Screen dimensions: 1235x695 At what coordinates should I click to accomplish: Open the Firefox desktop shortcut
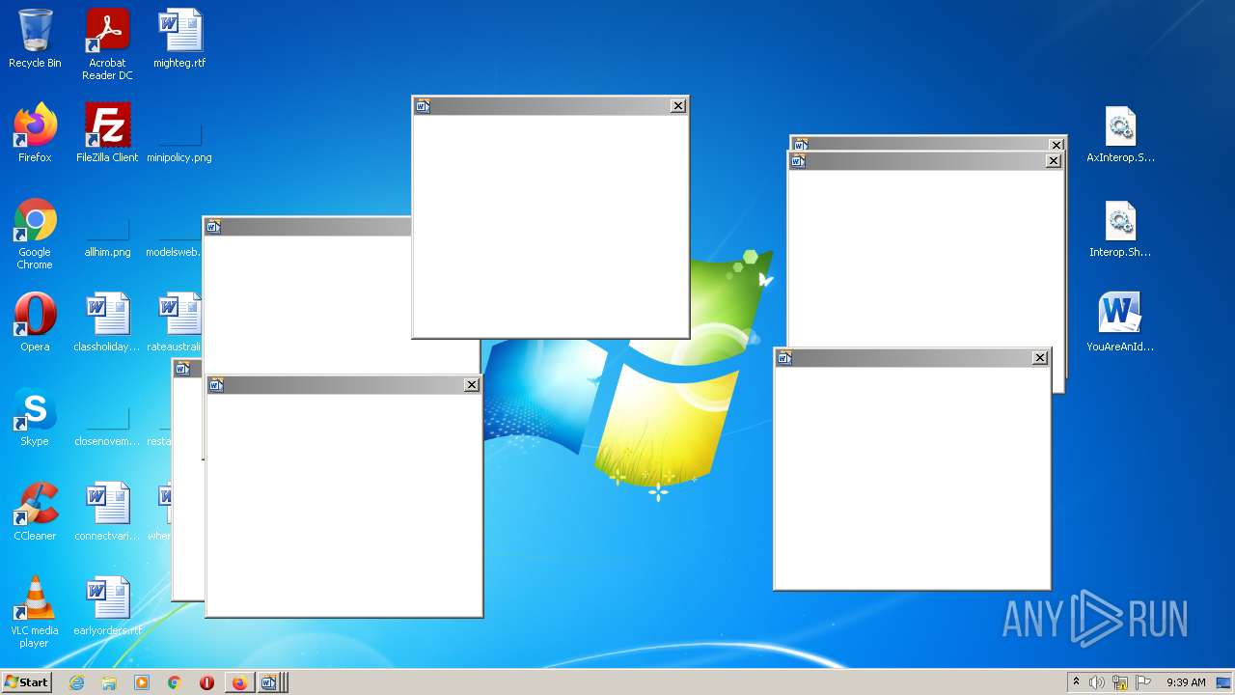coord(35,133)
